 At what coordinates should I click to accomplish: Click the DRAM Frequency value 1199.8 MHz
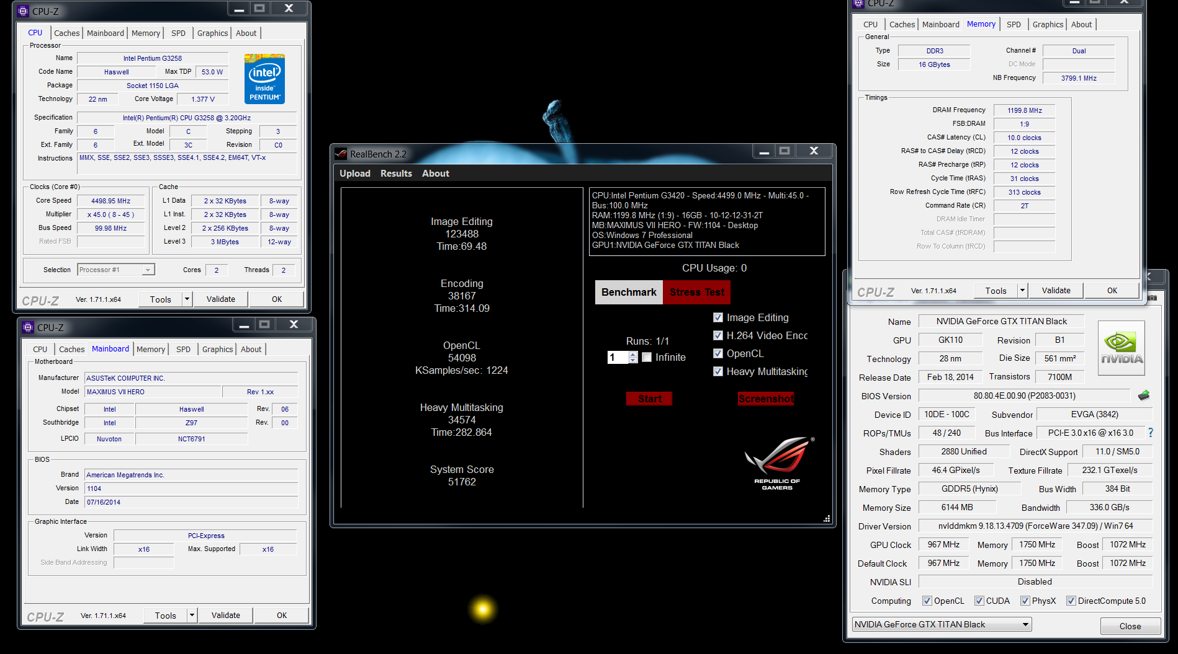(1024, 110)
